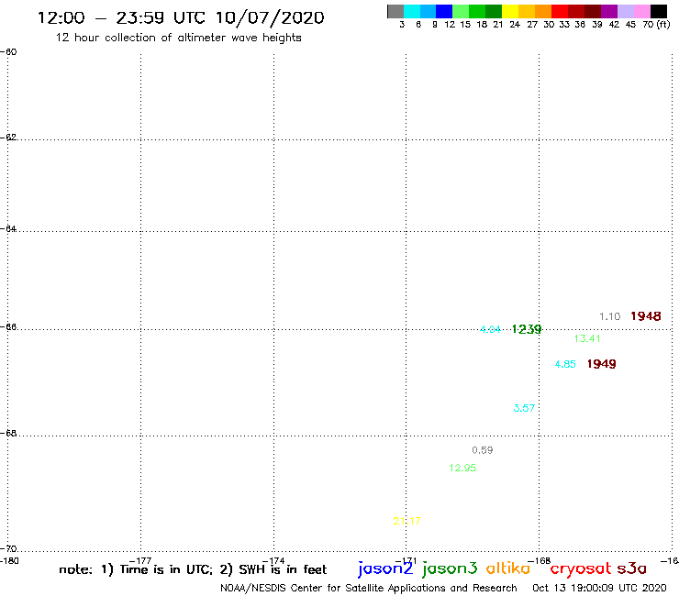The image size is (679, 596).
Task: Pick the bright red legend swatch
Action: point(560,11)
